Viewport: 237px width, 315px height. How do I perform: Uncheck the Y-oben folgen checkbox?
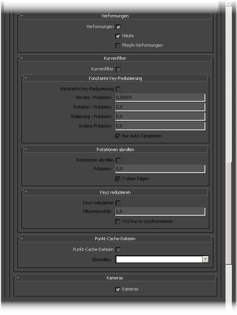(x=118, y=179)
